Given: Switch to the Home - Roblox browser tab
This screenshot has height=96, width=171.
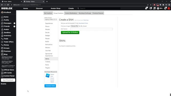Looking at the screenshot, I should point(11,2).
